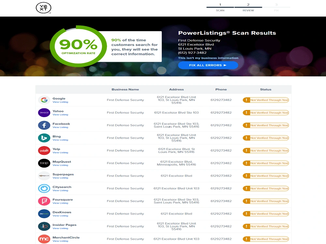Screen dimensions: 326x244
Task: Click the Yelp logo icon
Action: pos(44,151)
